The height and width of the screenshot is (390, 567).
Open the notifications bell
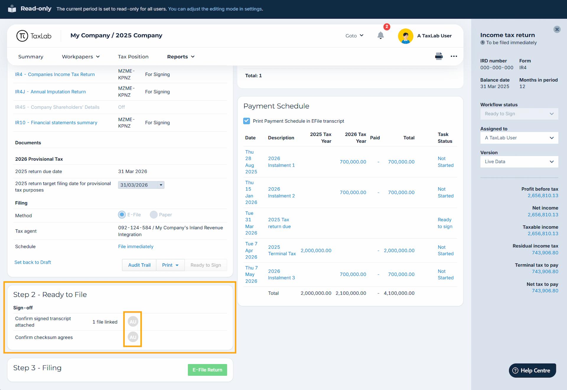click(381, 36)
